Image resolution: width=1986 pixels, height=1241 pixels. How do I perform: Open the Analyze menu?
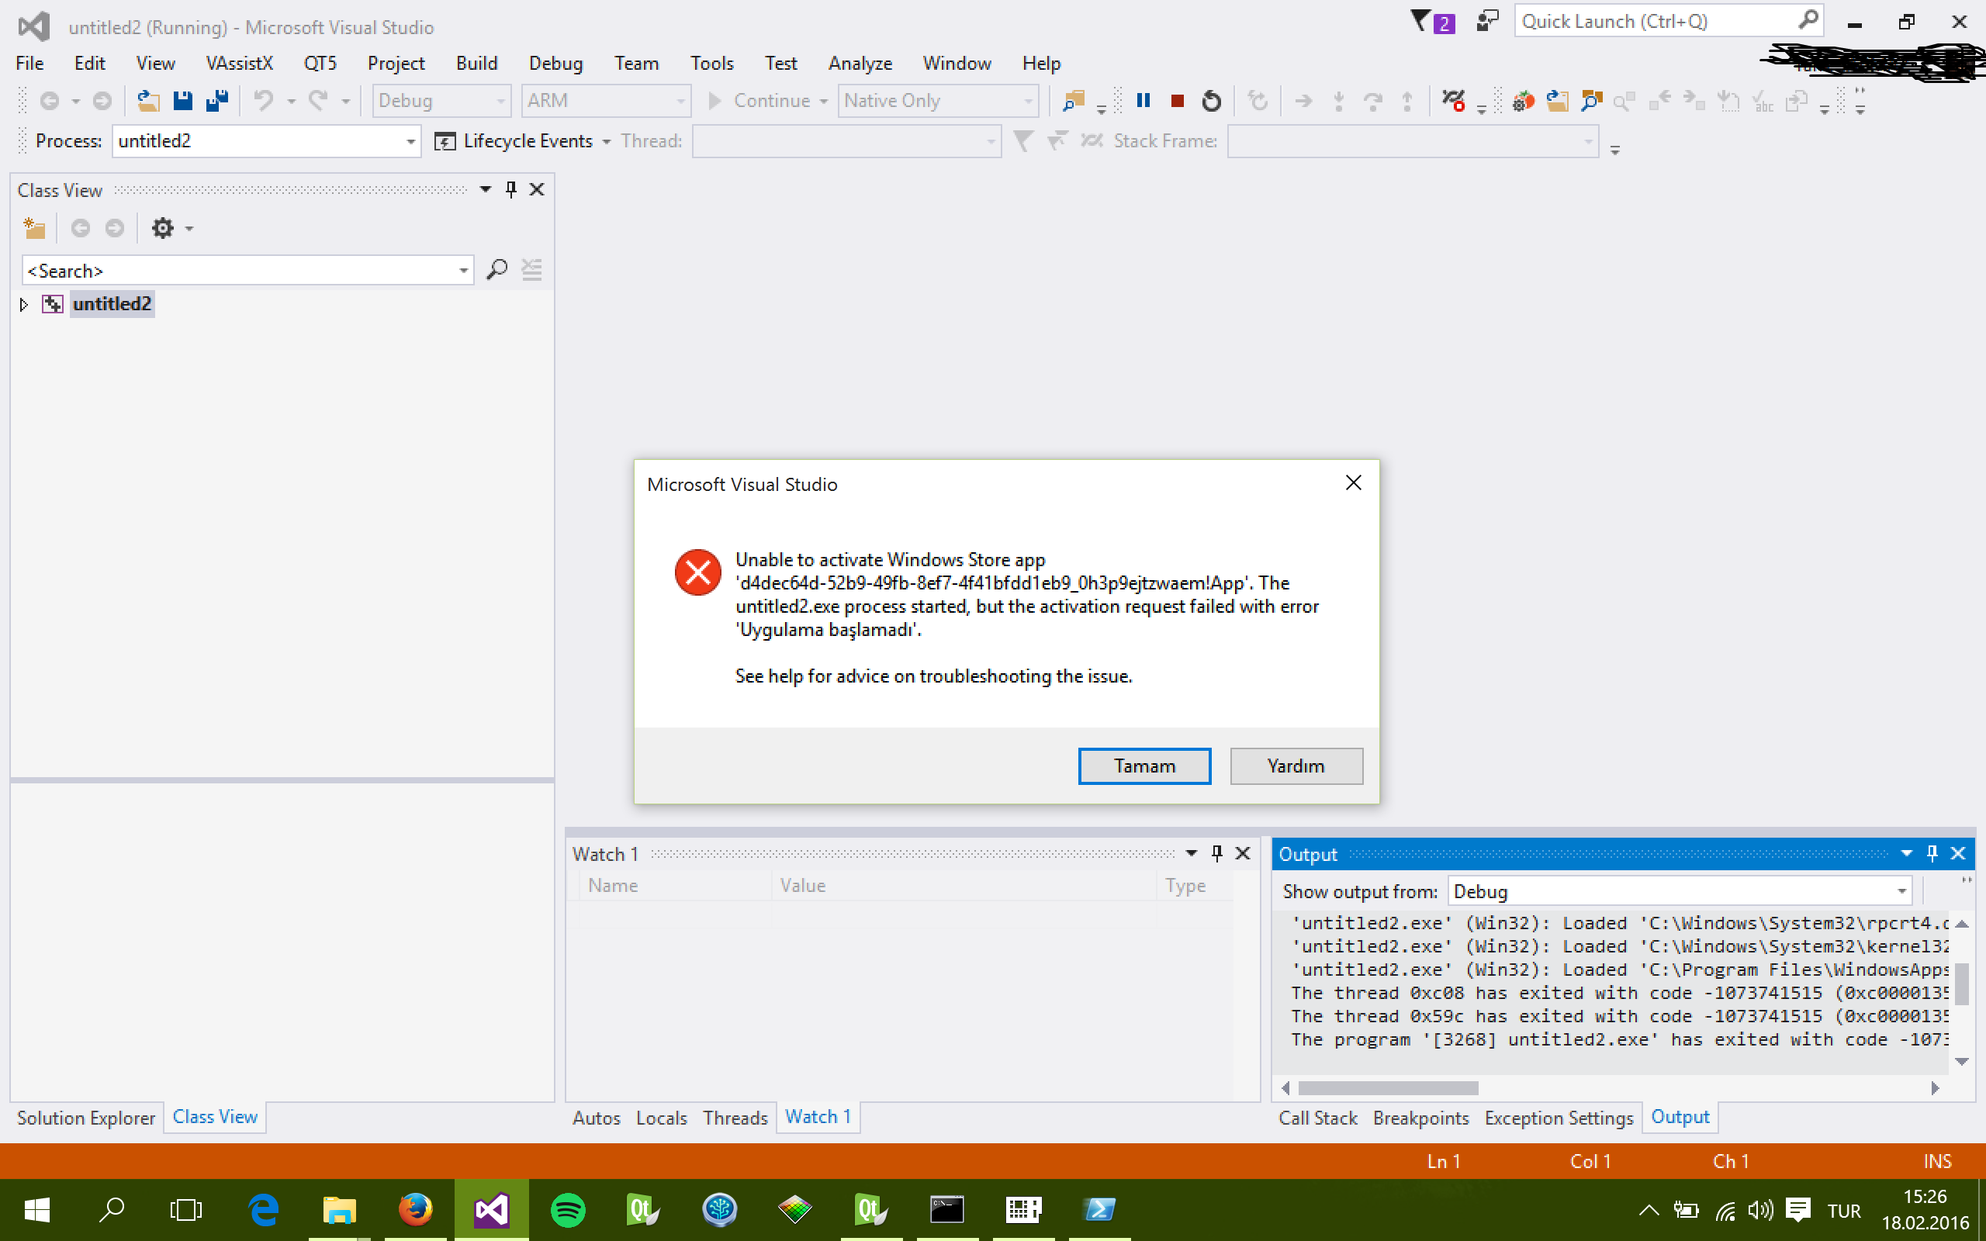[x=860, y=63]
